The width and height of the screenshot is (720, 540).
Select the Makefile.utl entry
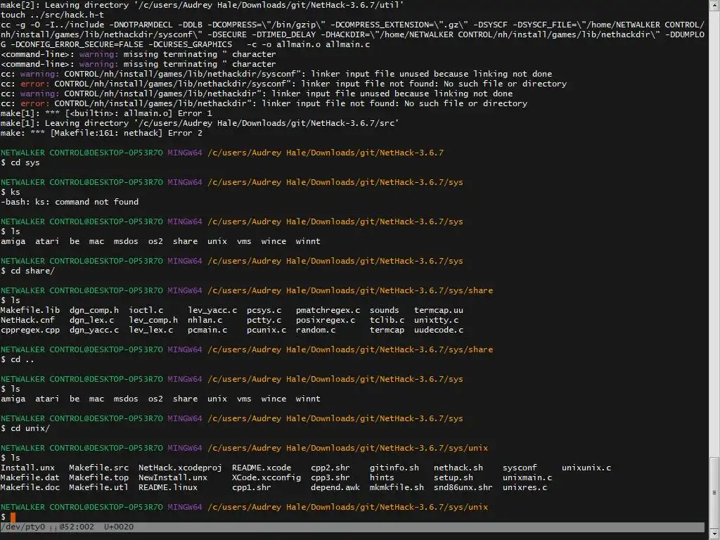pos(98,488)
